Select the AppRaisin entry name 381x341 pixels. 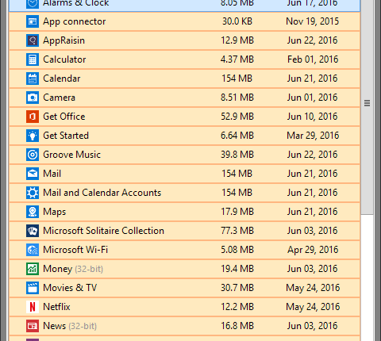pos(63,40)
